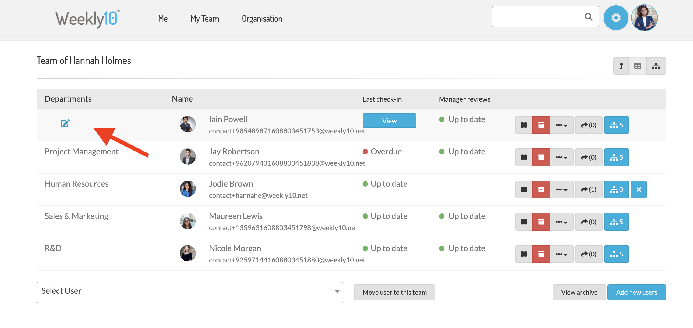
Task: Remove Jodie Brown with X button
Action: 638,190
